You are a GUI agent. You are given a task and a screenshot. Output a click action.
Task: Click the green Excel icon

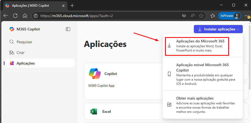(x=94, y=111)
